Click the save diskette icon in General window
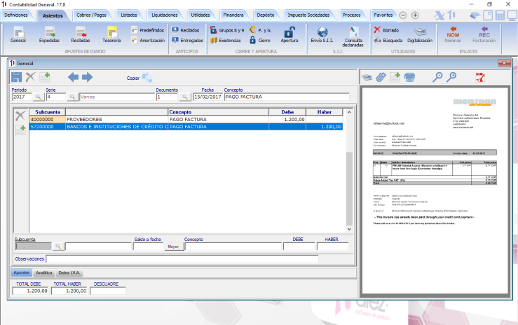This screenshot has height=325, width=518. 17,77
